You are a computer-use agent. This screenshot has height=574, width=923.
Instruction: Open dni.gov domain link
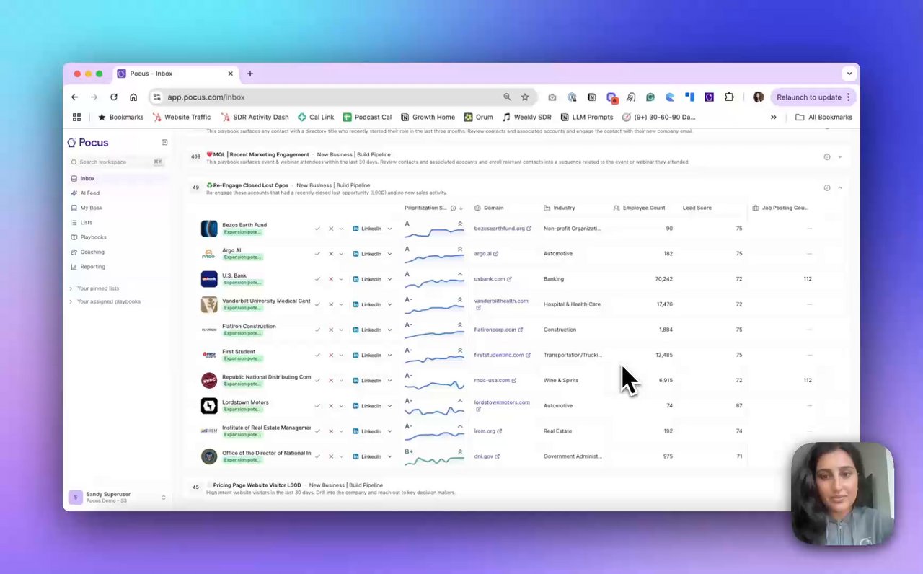[487, 456]
